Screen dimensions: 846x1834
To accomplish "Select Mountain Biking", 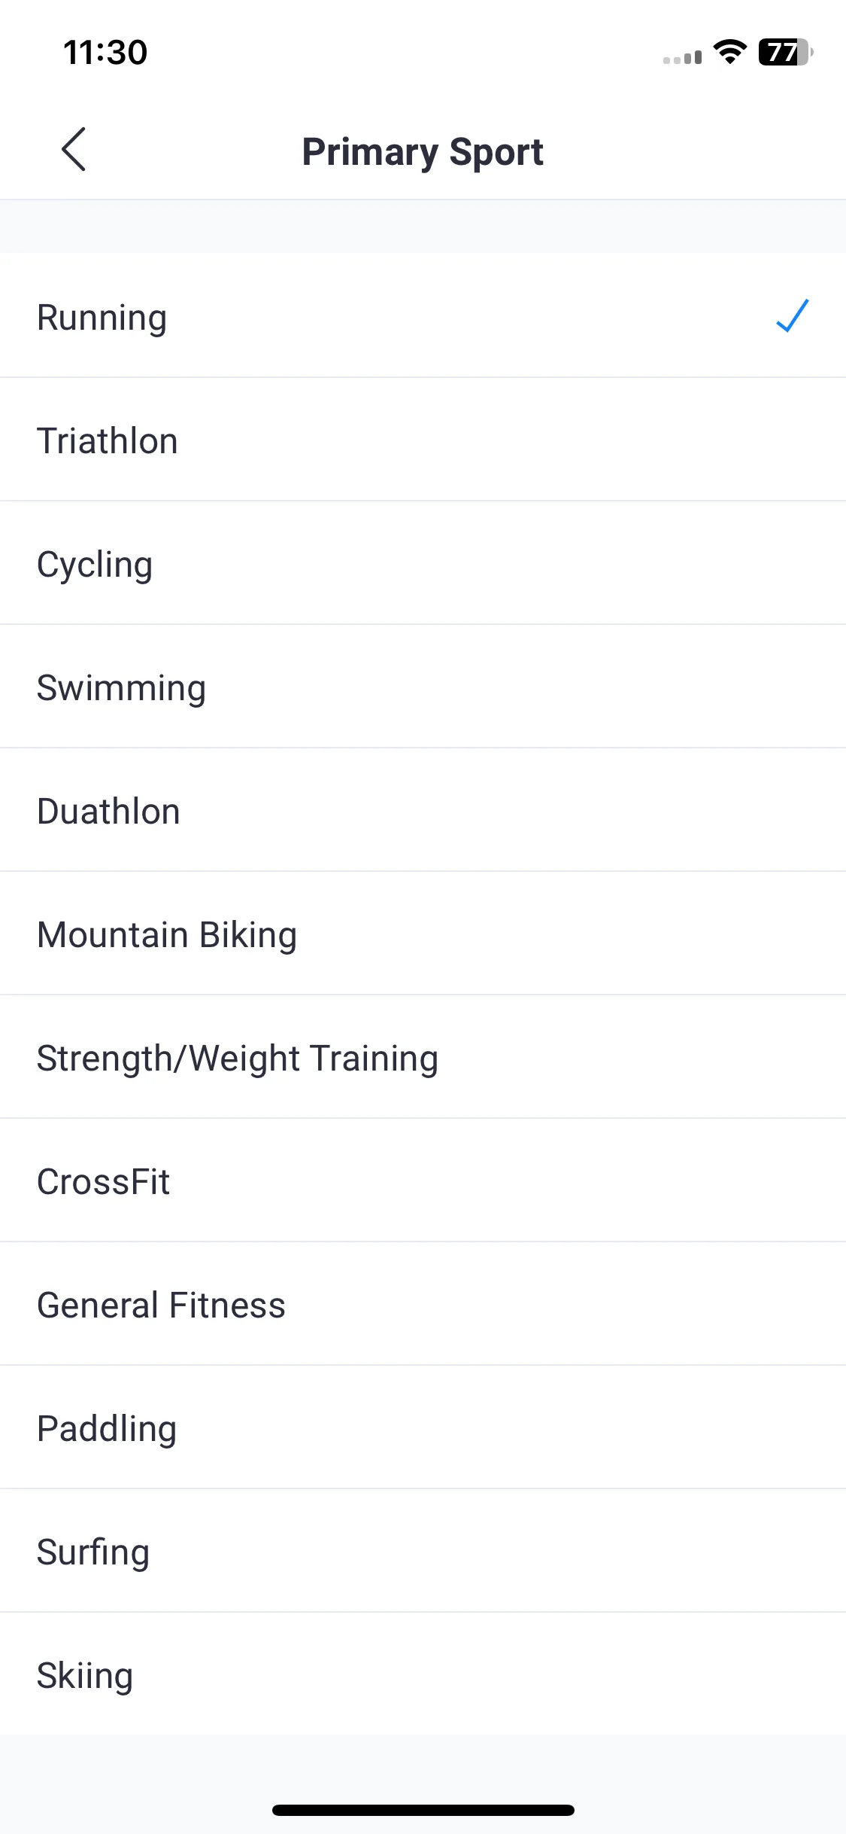I will pyautogui.click(x=423, y=934).
